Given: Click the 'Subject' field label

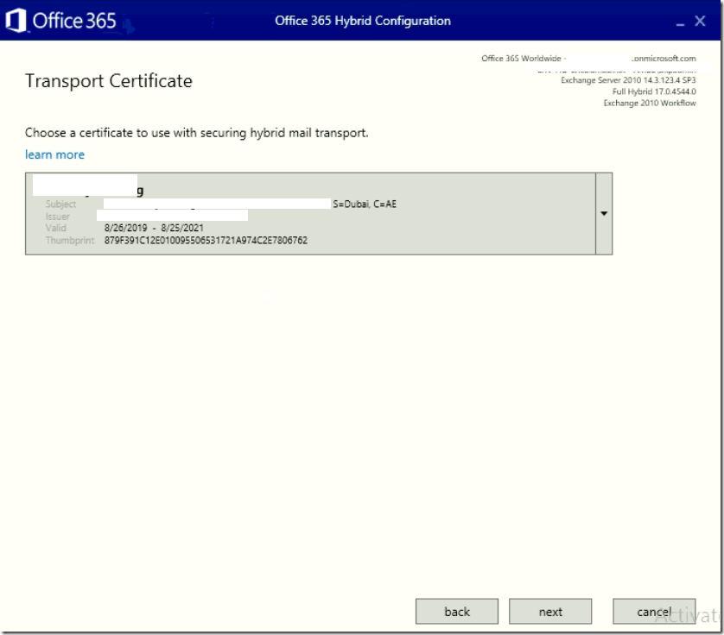Looking at the screenshot, I should coord(60,204).
